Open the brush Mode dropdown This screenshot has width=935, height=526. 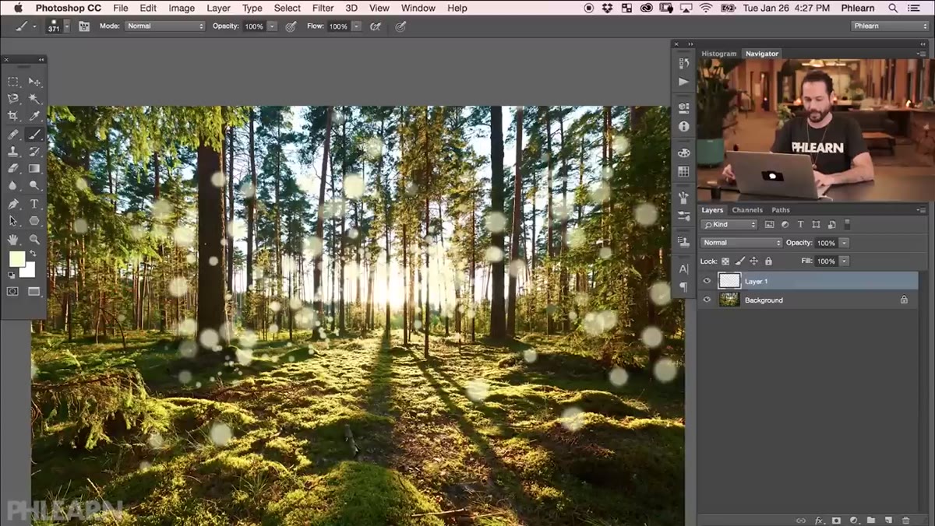click(164, 26)
